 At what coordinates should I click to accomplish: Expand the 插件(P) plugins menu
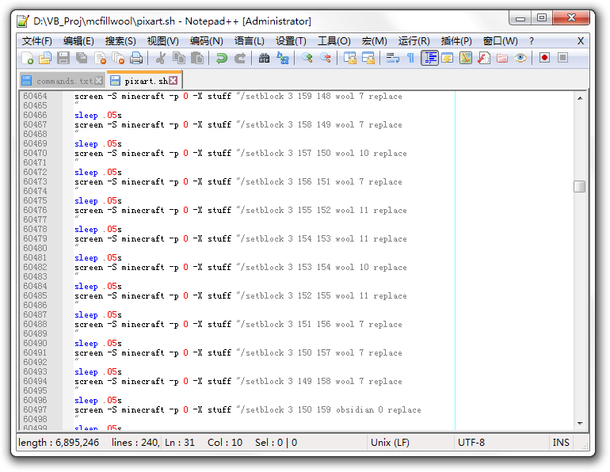point(456,41)
